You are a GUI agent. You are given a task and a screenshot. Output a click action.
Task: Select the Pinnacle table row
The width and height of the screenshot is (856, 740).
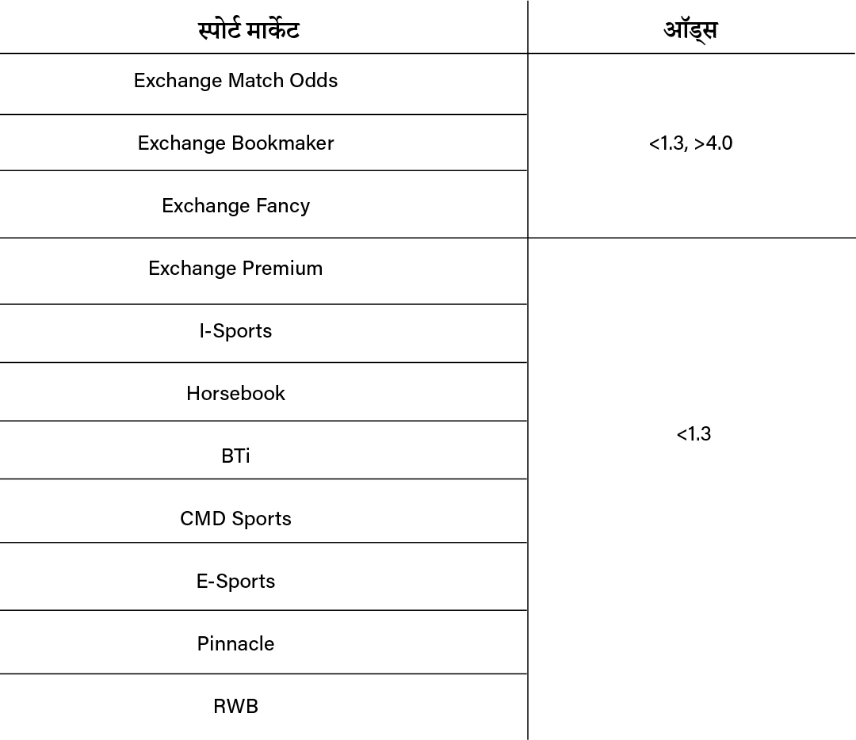[235, 644]
